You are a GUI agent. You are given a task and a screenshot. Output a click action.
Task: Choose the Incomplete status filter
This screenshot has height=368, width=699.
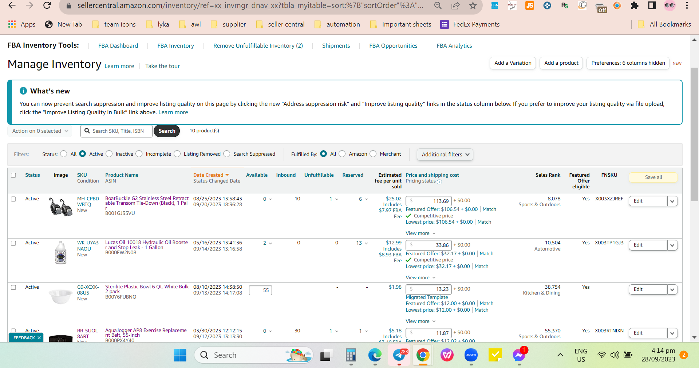139,154
